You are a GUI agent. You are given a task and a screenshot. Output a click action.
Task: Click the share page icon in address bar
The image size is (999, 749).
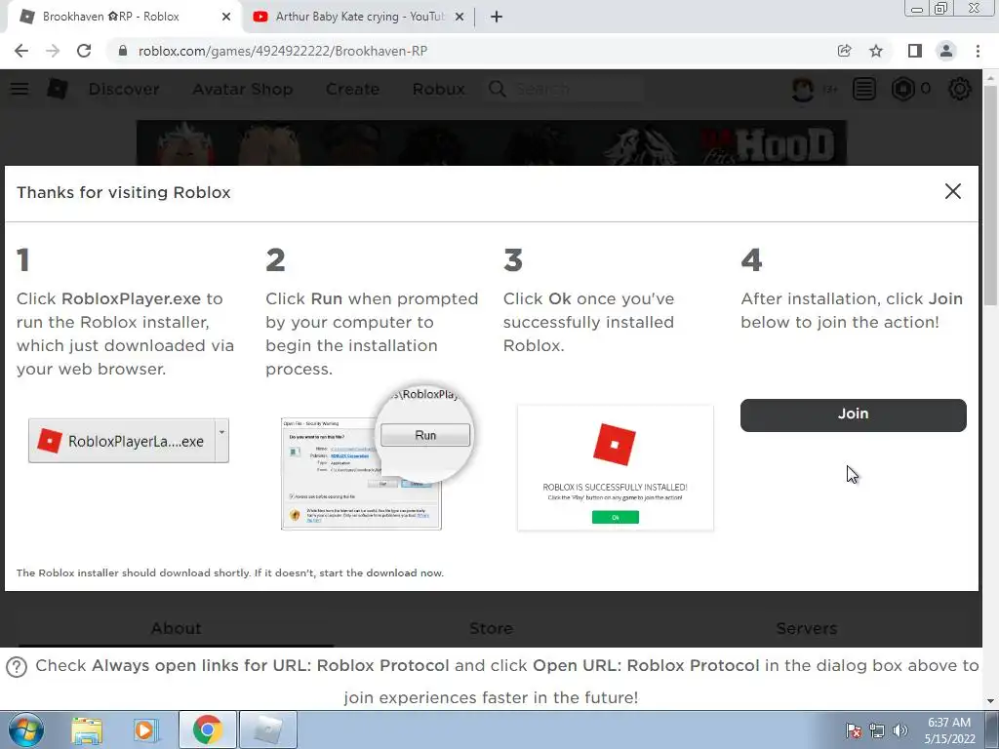point(844,51)
